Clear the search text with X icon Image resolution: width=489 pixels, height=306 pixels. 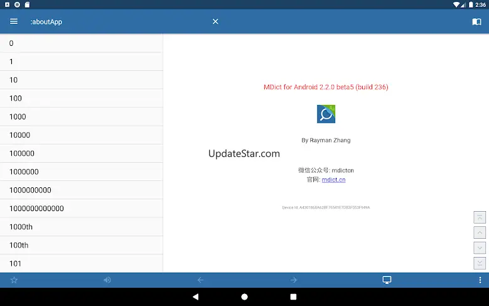[x=215, y=21]
